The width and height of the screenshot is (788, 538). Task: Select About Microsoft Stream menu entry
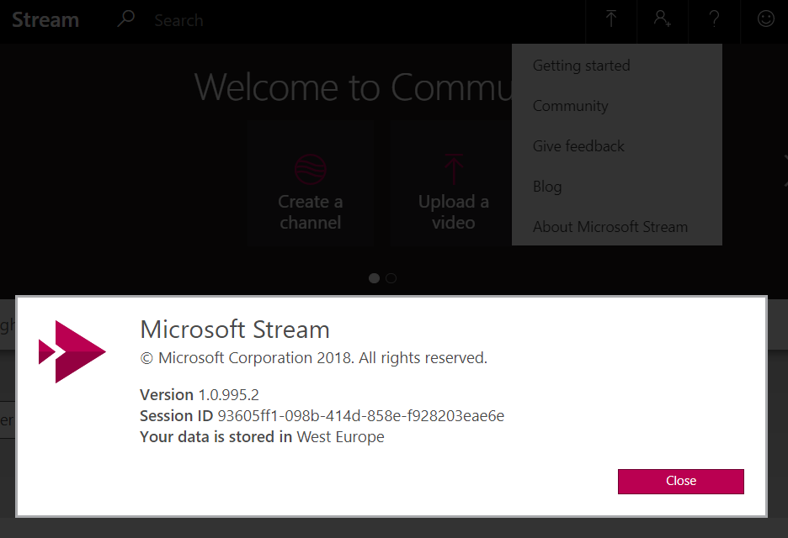[x=610, y=227]
